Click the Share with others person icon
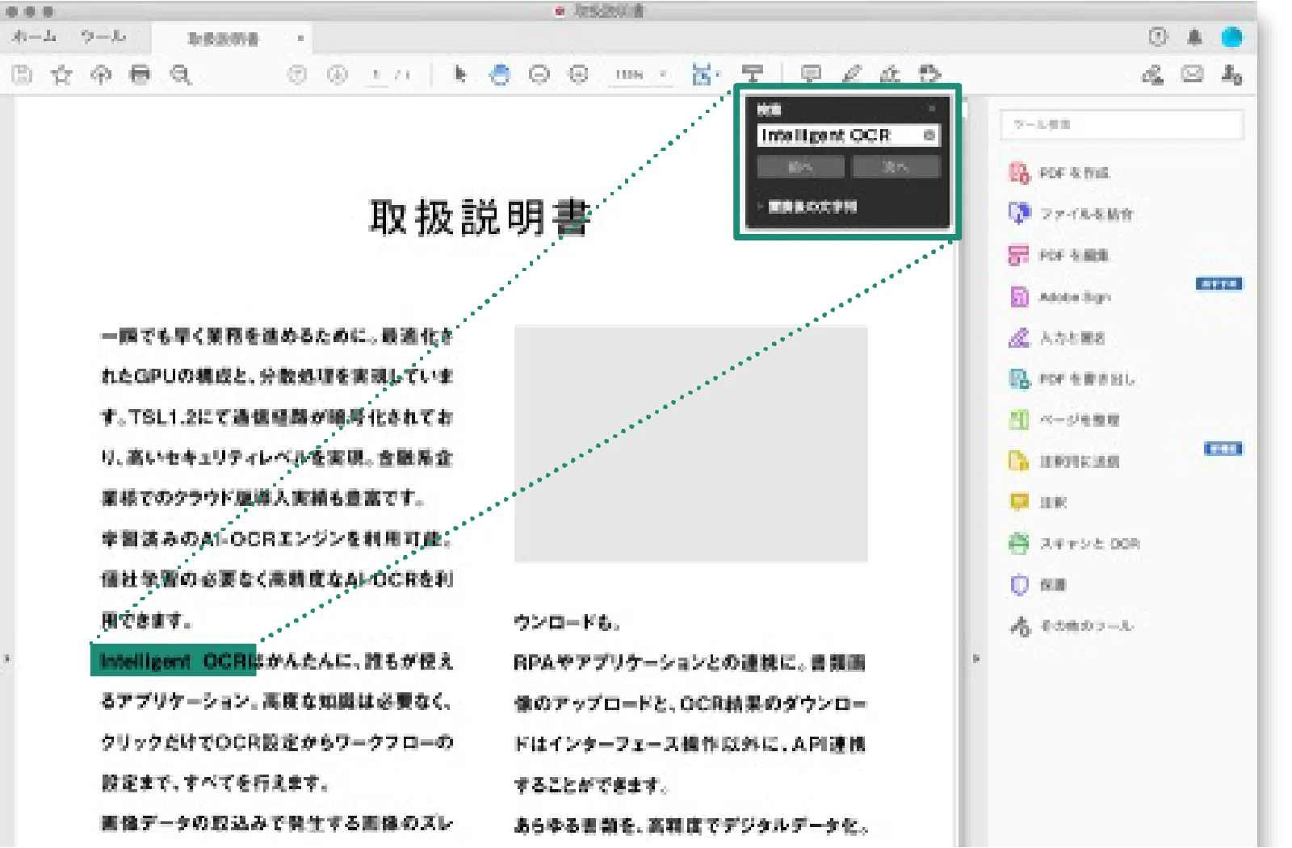Image resolution: width=1292 pixels, height=848 pixels. (1231, 75)
